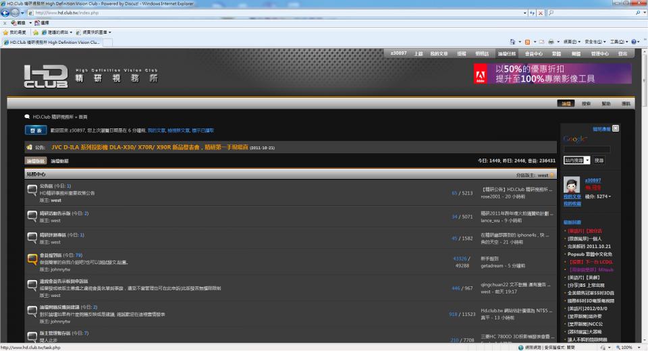This screenshot has height=351, width=648.
Task: Click the address bar URL field
Action: pyautogui.click(x=277, y=13)
